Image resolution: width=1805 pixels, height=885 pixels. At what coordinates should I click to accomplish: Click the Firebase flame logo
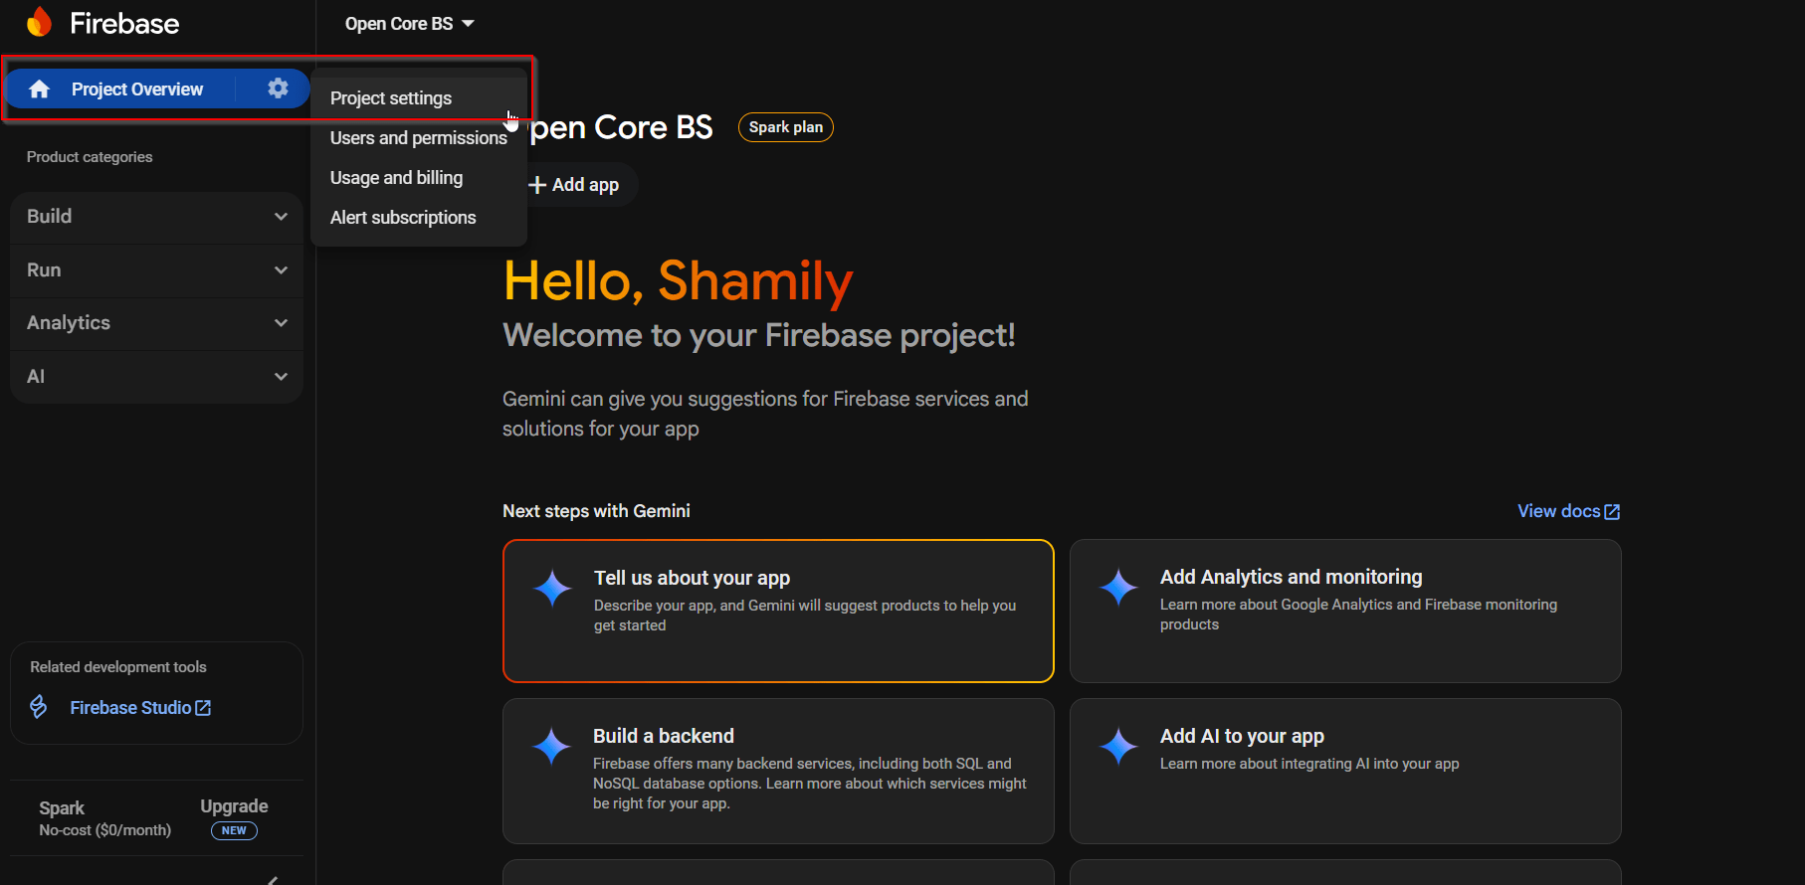pyautogui.click(x=40, y=22)
